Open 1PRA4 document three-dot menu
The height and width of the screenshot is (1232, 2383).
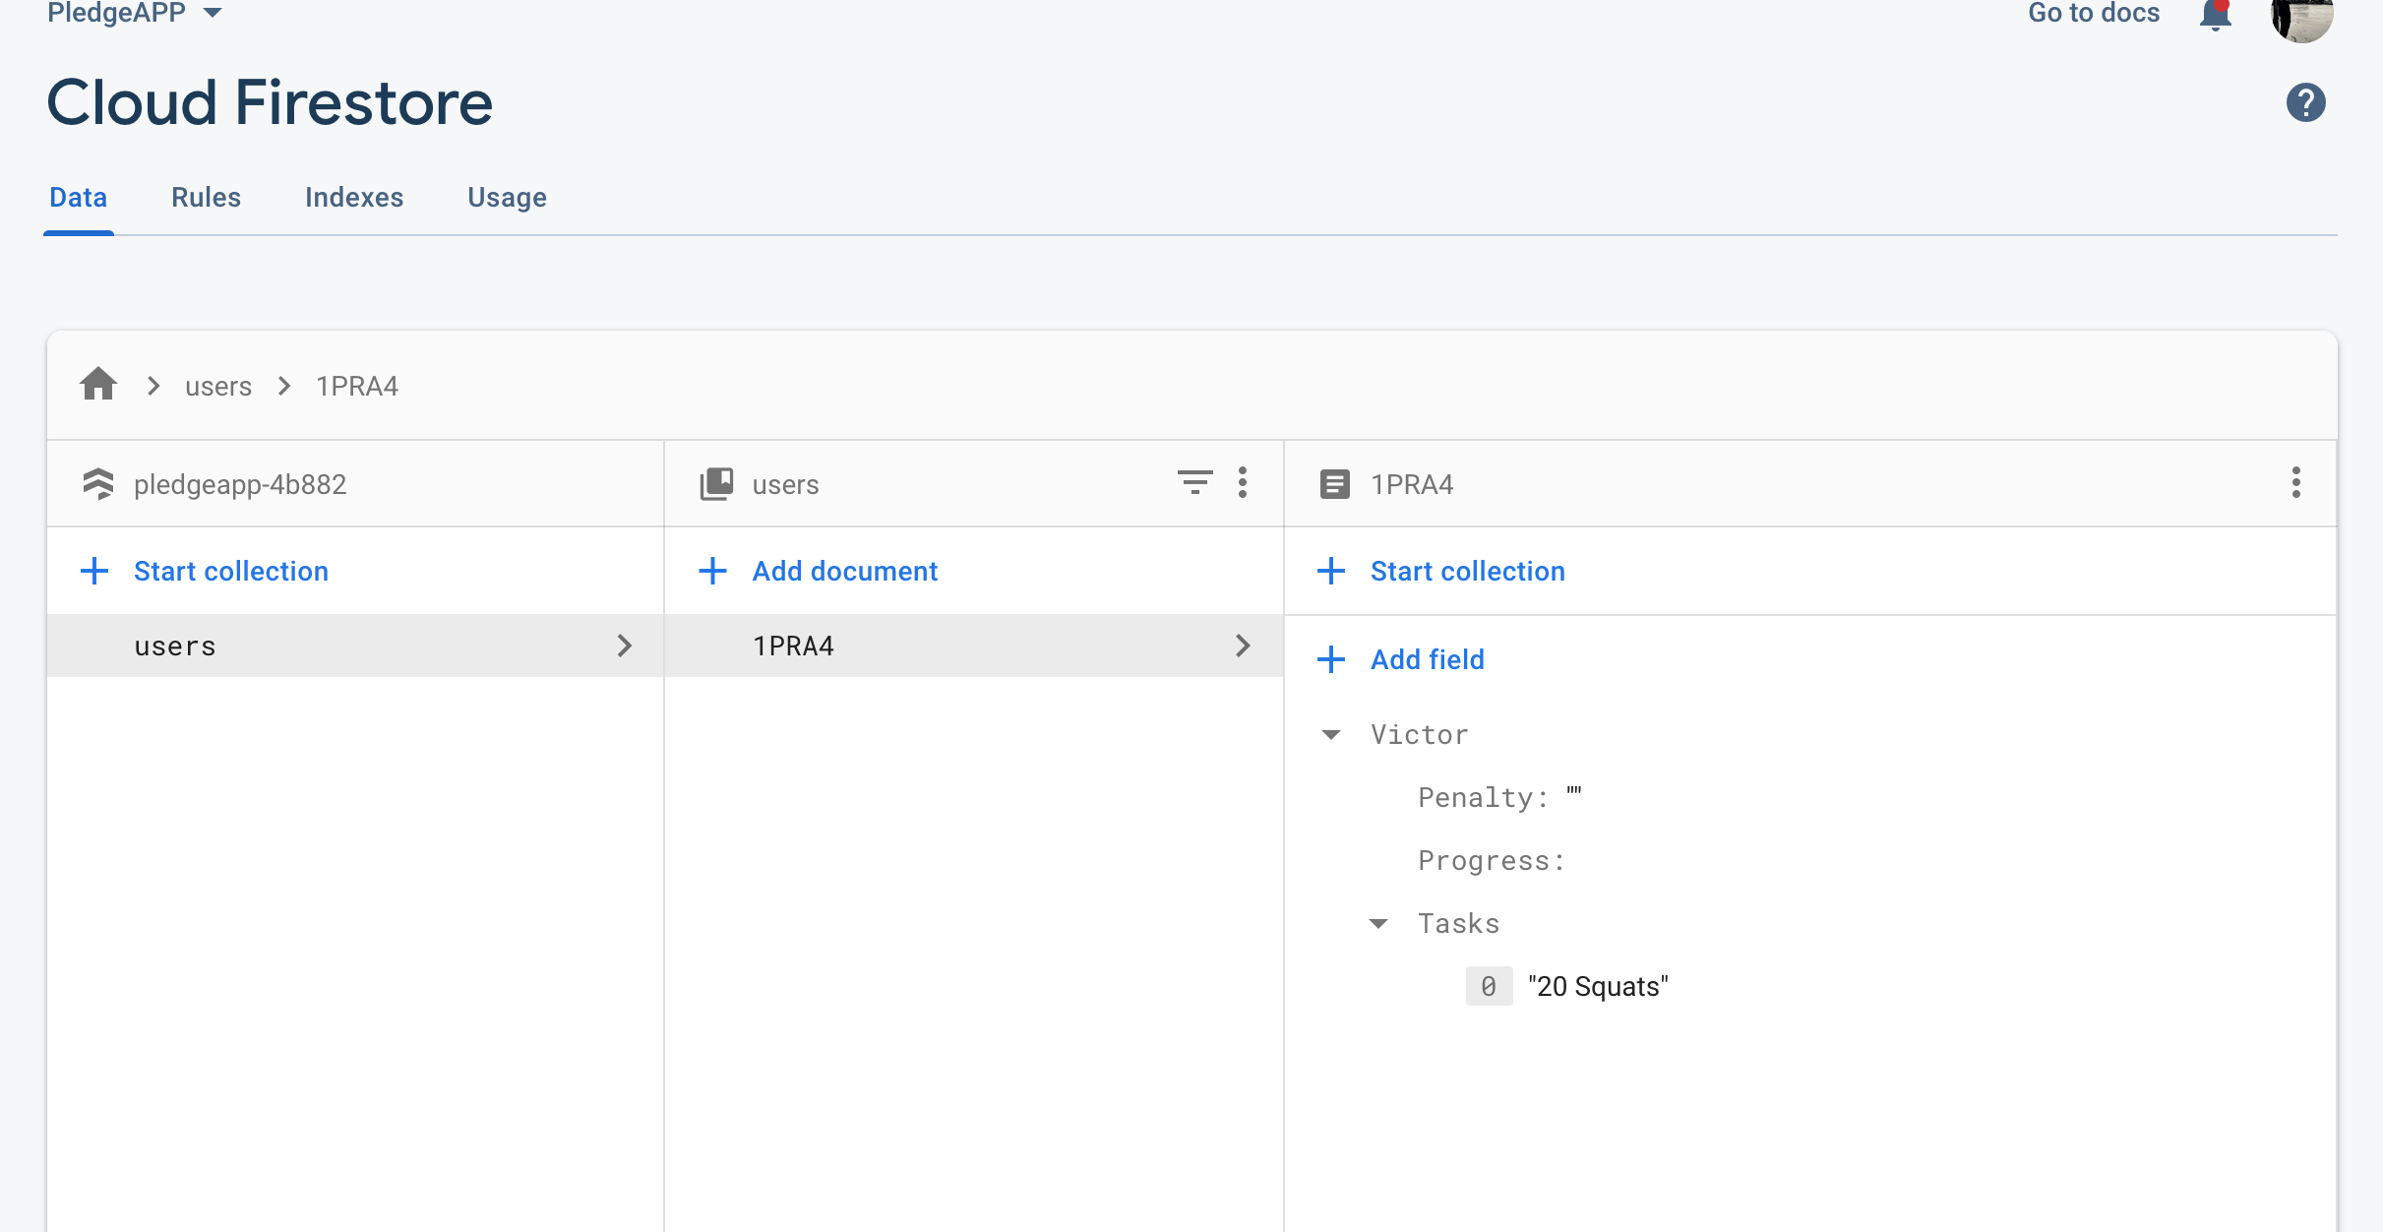2295,482
